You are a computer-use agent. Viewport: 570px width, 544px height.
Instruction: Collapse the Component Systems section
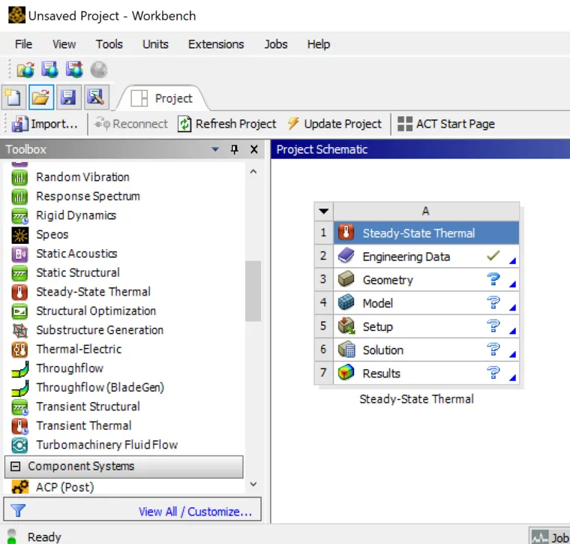click(x=14, y=466)
